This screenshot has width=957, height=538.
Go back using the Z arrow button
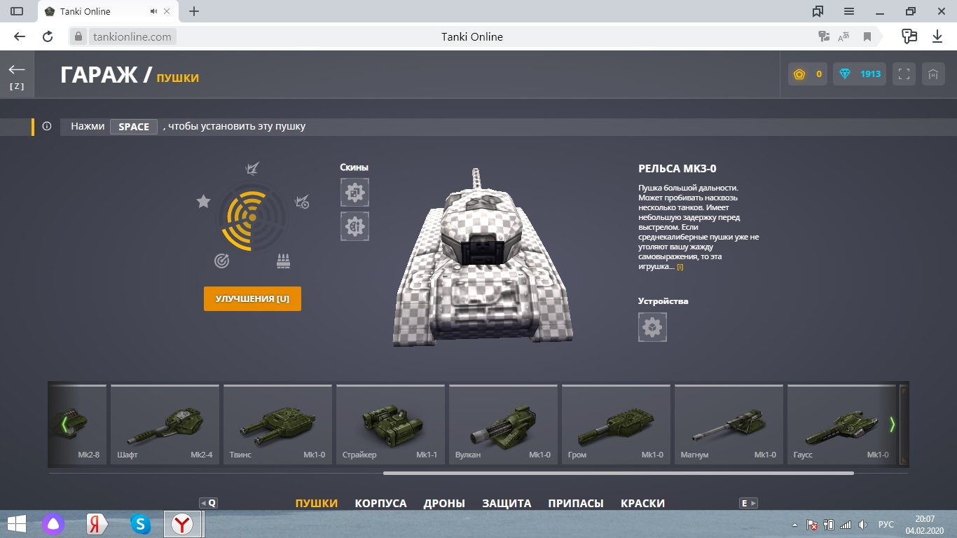(x=17, y=74)
